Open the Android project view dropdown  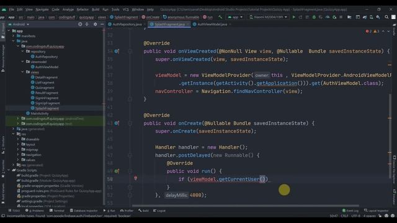19,24
